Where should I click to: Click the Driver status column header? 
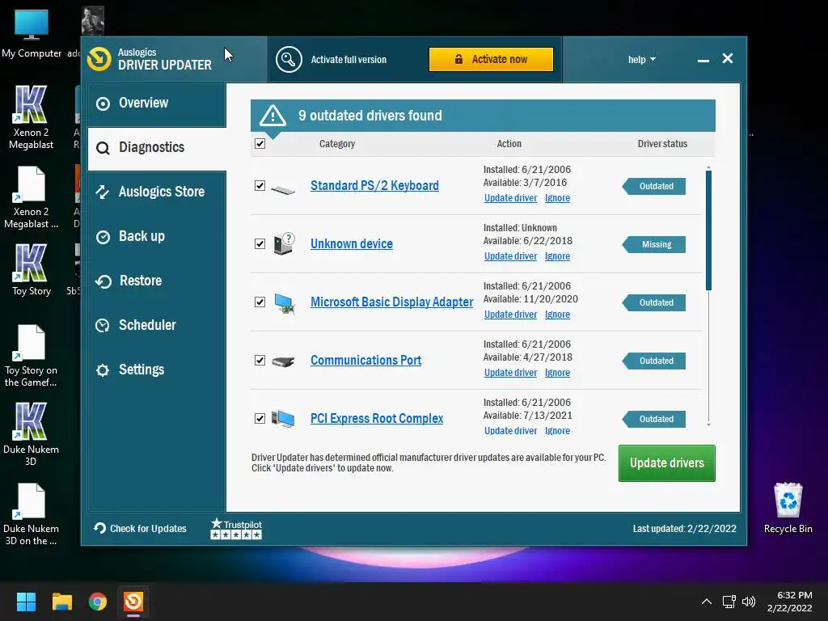coord(662,144)
